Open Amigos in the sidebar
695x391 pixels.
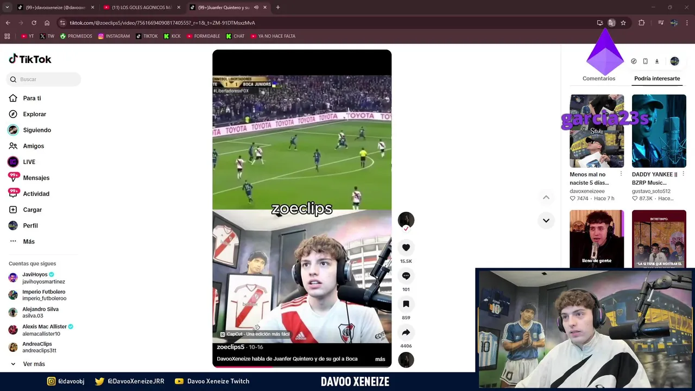[x=33, y=146]
